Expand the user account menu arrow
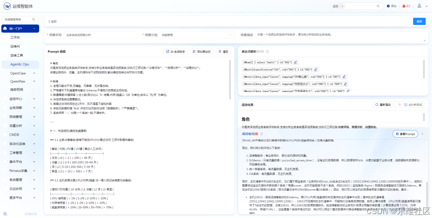 (427, 6)
